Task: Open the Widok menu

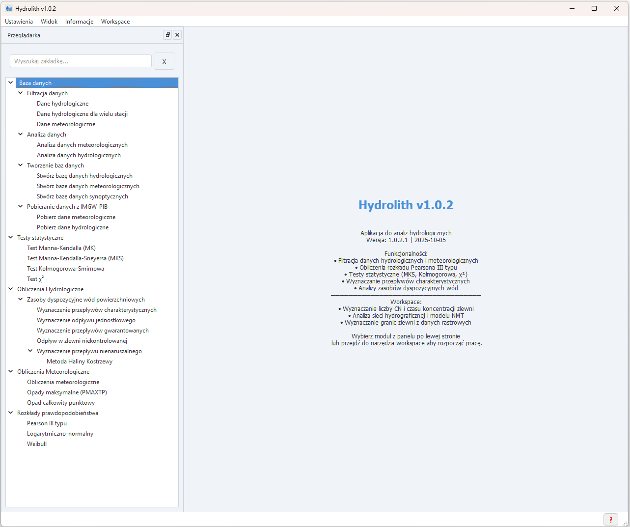Action: 49,22
